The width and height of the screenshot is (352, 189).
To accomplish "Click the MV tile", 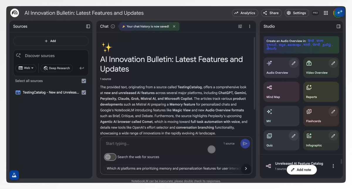I will click(281, 116).
